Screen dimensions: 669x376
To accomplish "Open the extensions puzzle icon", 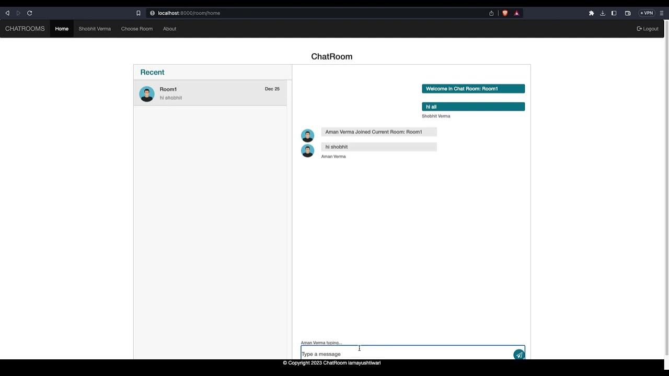I will (x=591, y=13).
